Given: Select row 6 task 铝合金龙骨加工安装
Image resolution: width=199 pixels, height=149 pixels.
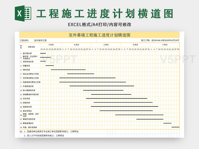Looking at the screenshot, I should [x=31, y=74].
